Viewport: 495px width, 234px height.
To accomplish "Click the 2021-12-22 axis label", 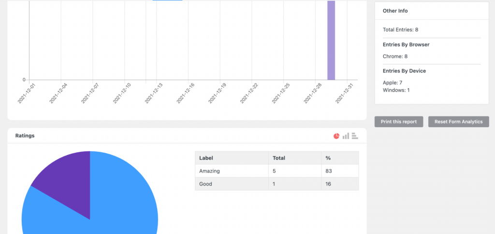I will tap(248, 93).
